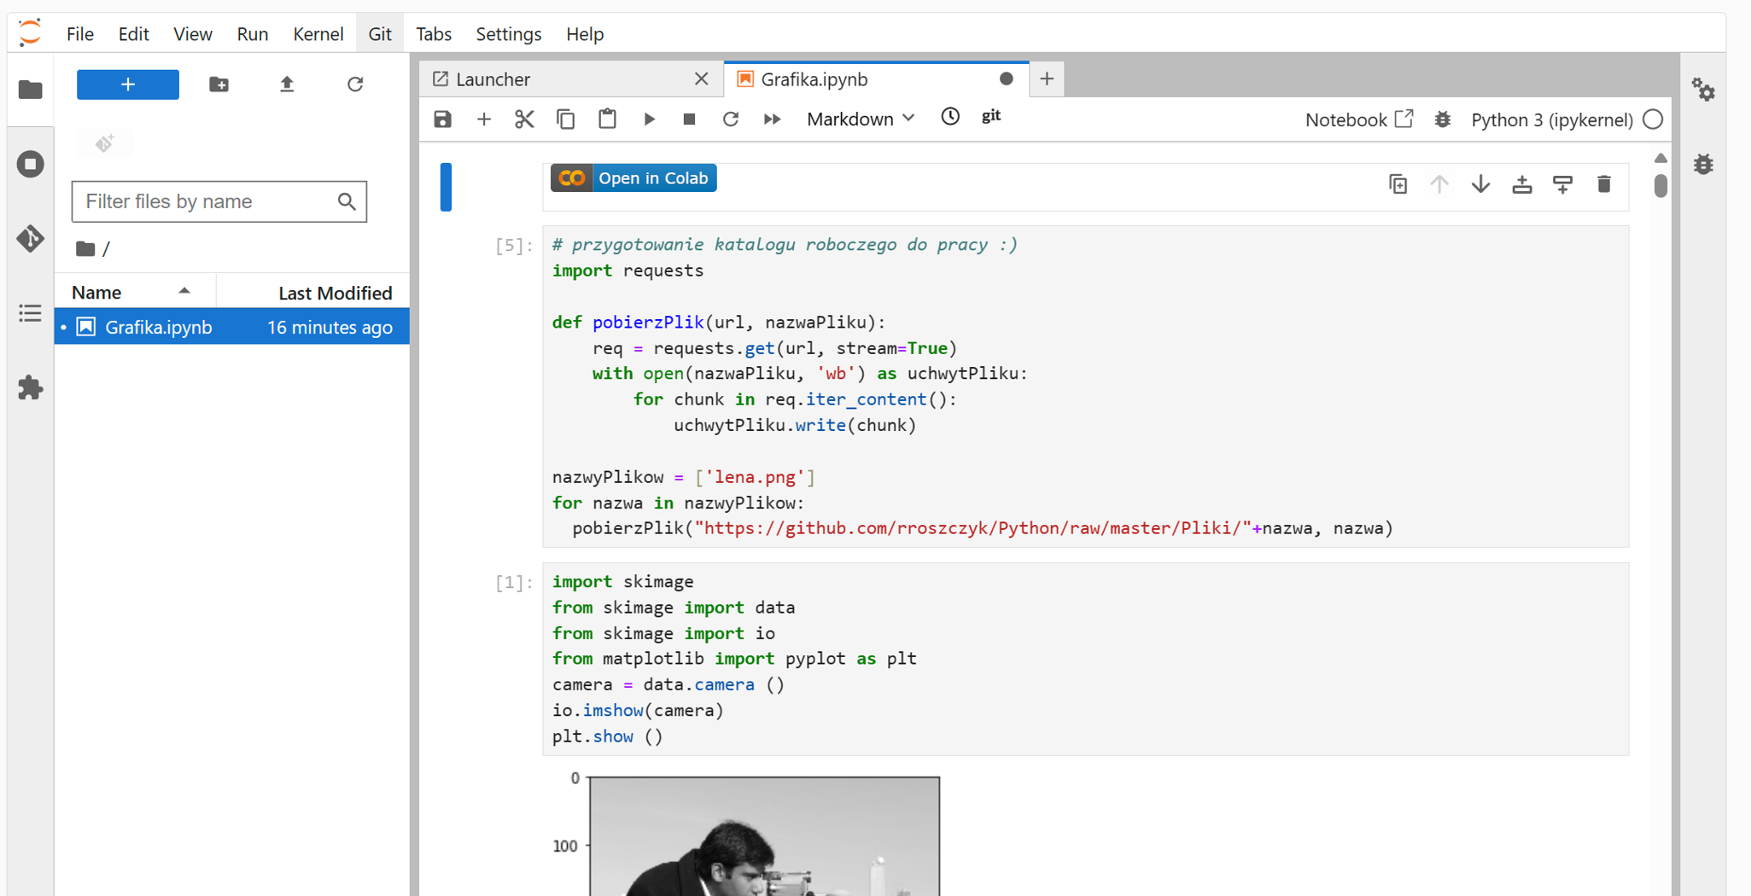Upload files to file browser

pyautogui.click(x=287, y=84)
